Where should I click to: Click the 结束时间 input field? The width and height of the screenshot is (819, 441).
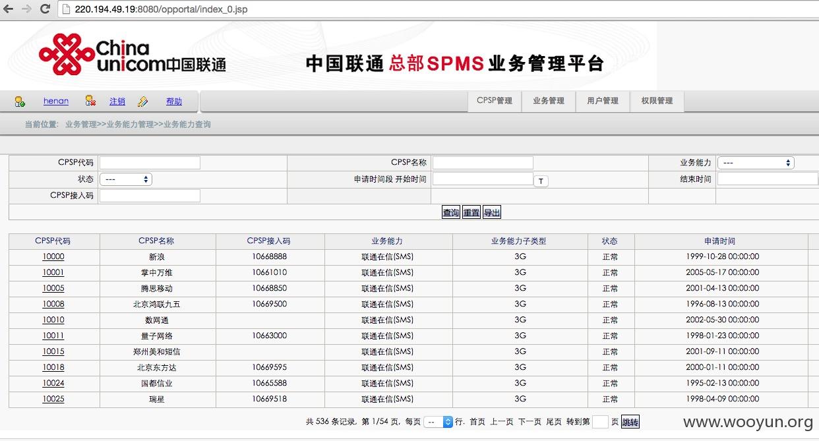tap(768, 179)
